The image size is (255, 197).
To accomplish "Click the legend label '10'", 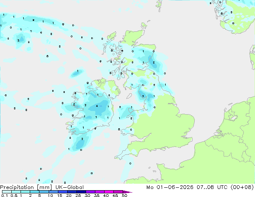I will click(50, 195).
